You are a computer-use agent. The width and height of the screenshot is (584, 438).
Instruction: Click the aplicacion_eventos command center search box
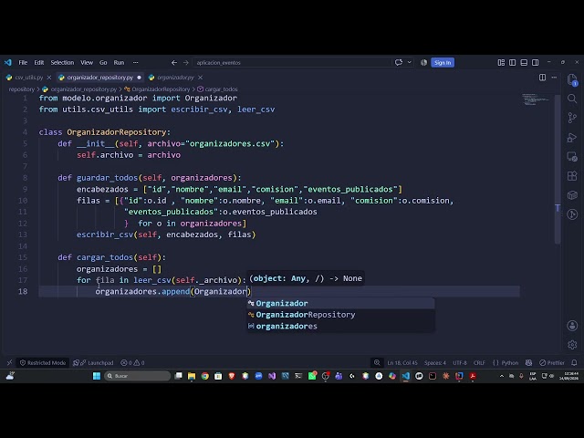tap(292, 63)
